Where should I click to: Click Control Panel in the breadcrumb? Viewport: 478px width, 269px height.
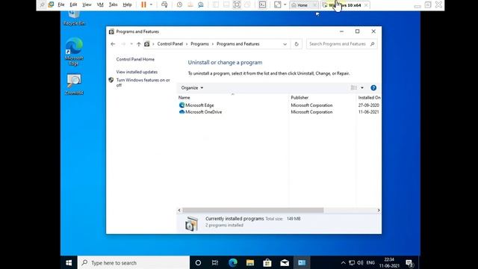170,44
